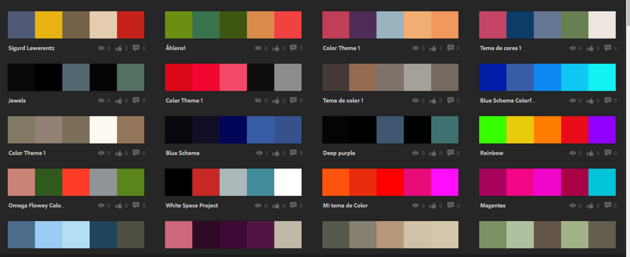Click the comment icon for Tema de cores 1
The width and height of the screenshot is (630, 257).
click(607, 48)
